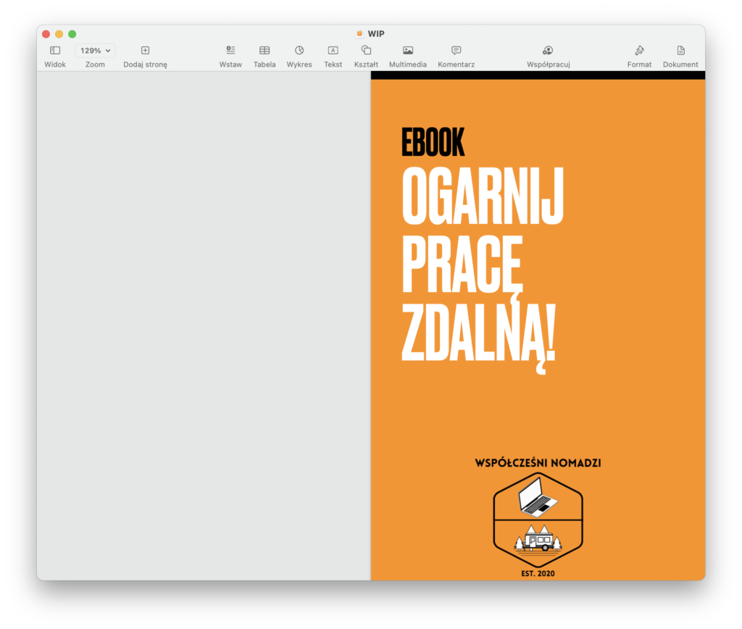Click the WIP document title
This screenshot has height=629, width=742.
[x=376, y=33]
